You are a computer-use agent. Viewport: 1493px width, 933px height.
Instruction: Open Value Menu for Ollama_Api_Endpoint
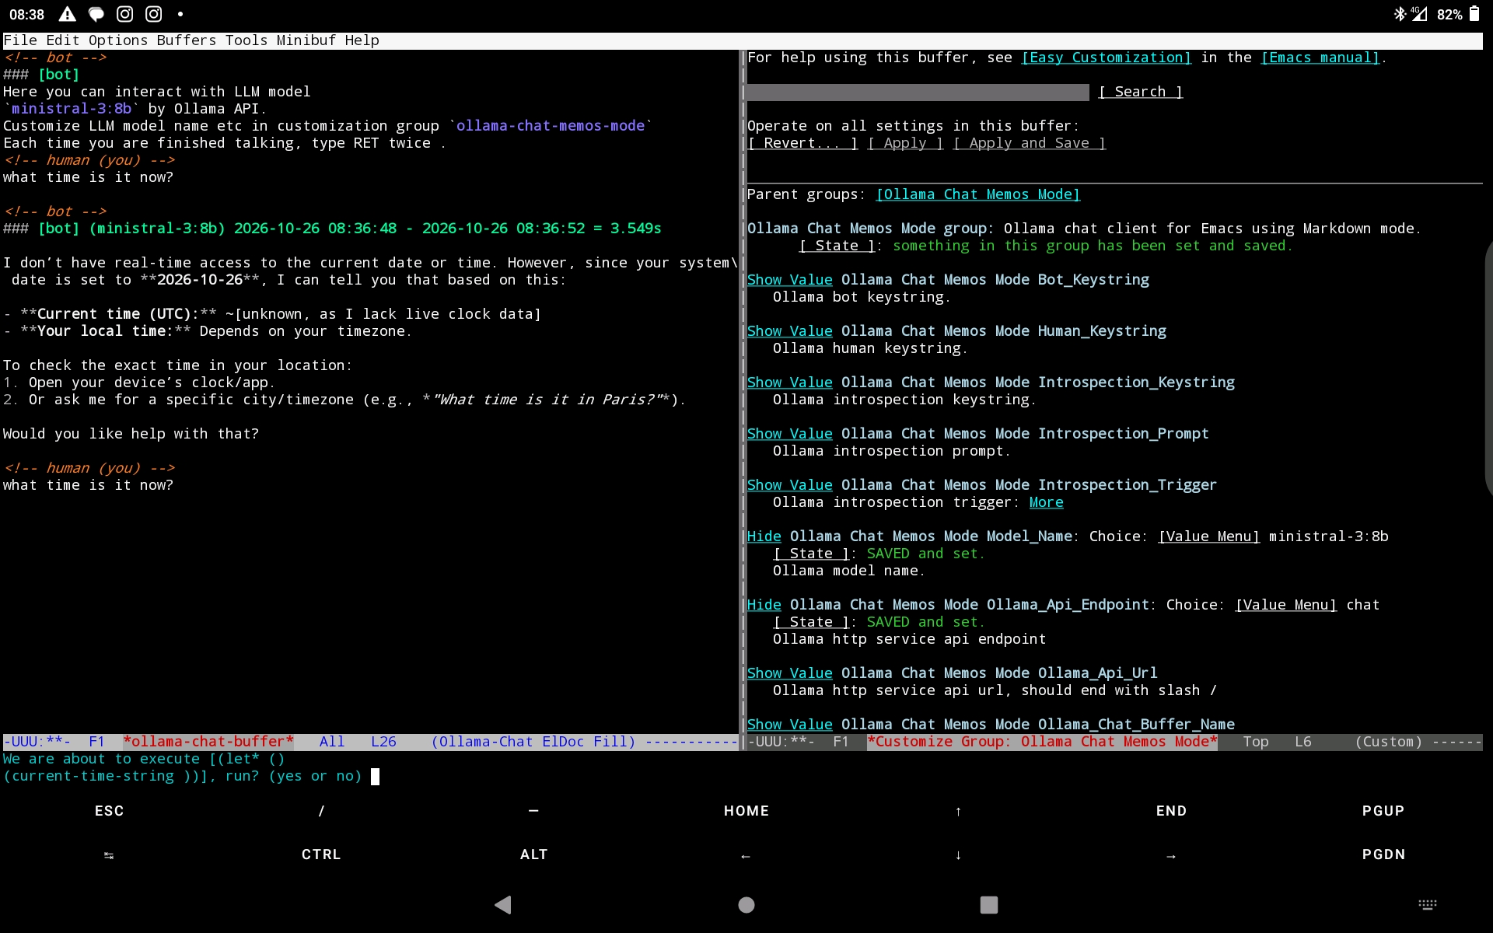point(1285,605)
